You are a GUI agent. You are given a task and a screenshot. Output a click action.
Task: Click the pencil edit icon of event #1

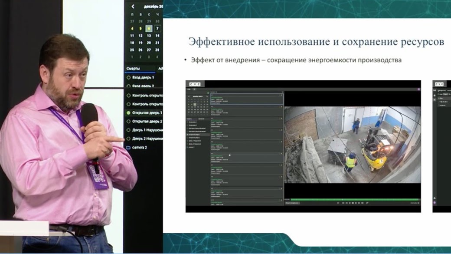[281, 95]
